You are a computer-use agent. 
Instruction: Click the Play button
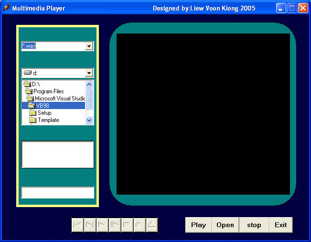point(198,225)
